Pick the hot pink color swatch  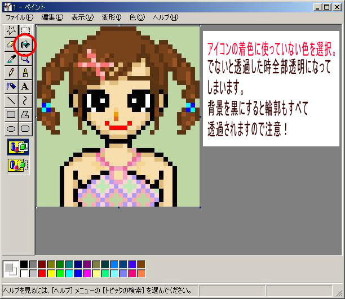click(x=132, y=273)
